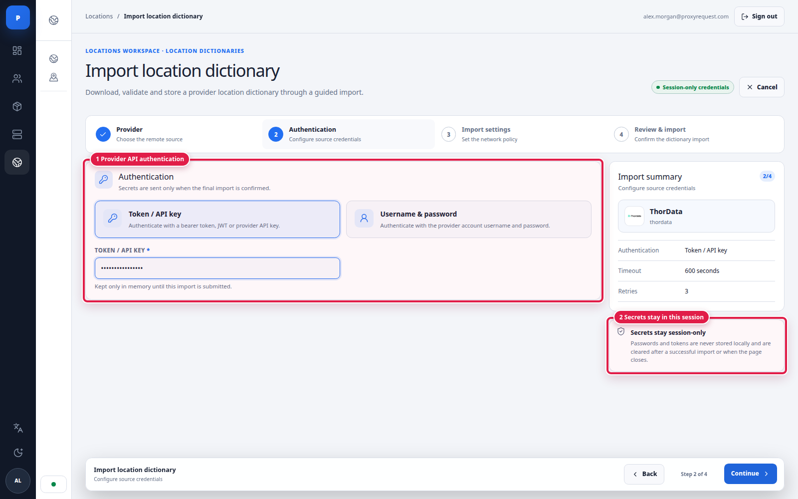798x499 pixels.
Task: Click the 'Timeout' label in Import summary
Action: 629,271
